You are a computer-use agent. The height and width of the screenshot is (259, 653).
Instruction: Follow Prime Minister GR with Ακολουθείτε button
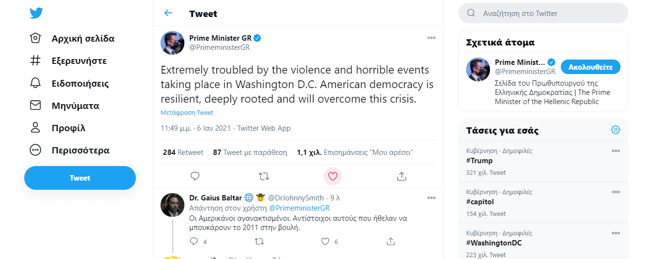pos(590,67)
